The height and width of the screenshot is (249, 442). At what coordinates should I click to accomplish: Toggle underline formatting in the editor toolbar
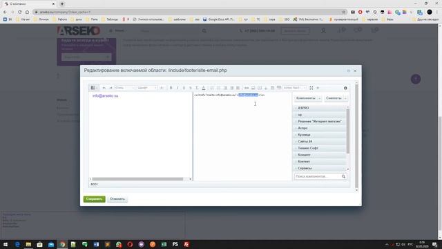(x=184, y=88)
